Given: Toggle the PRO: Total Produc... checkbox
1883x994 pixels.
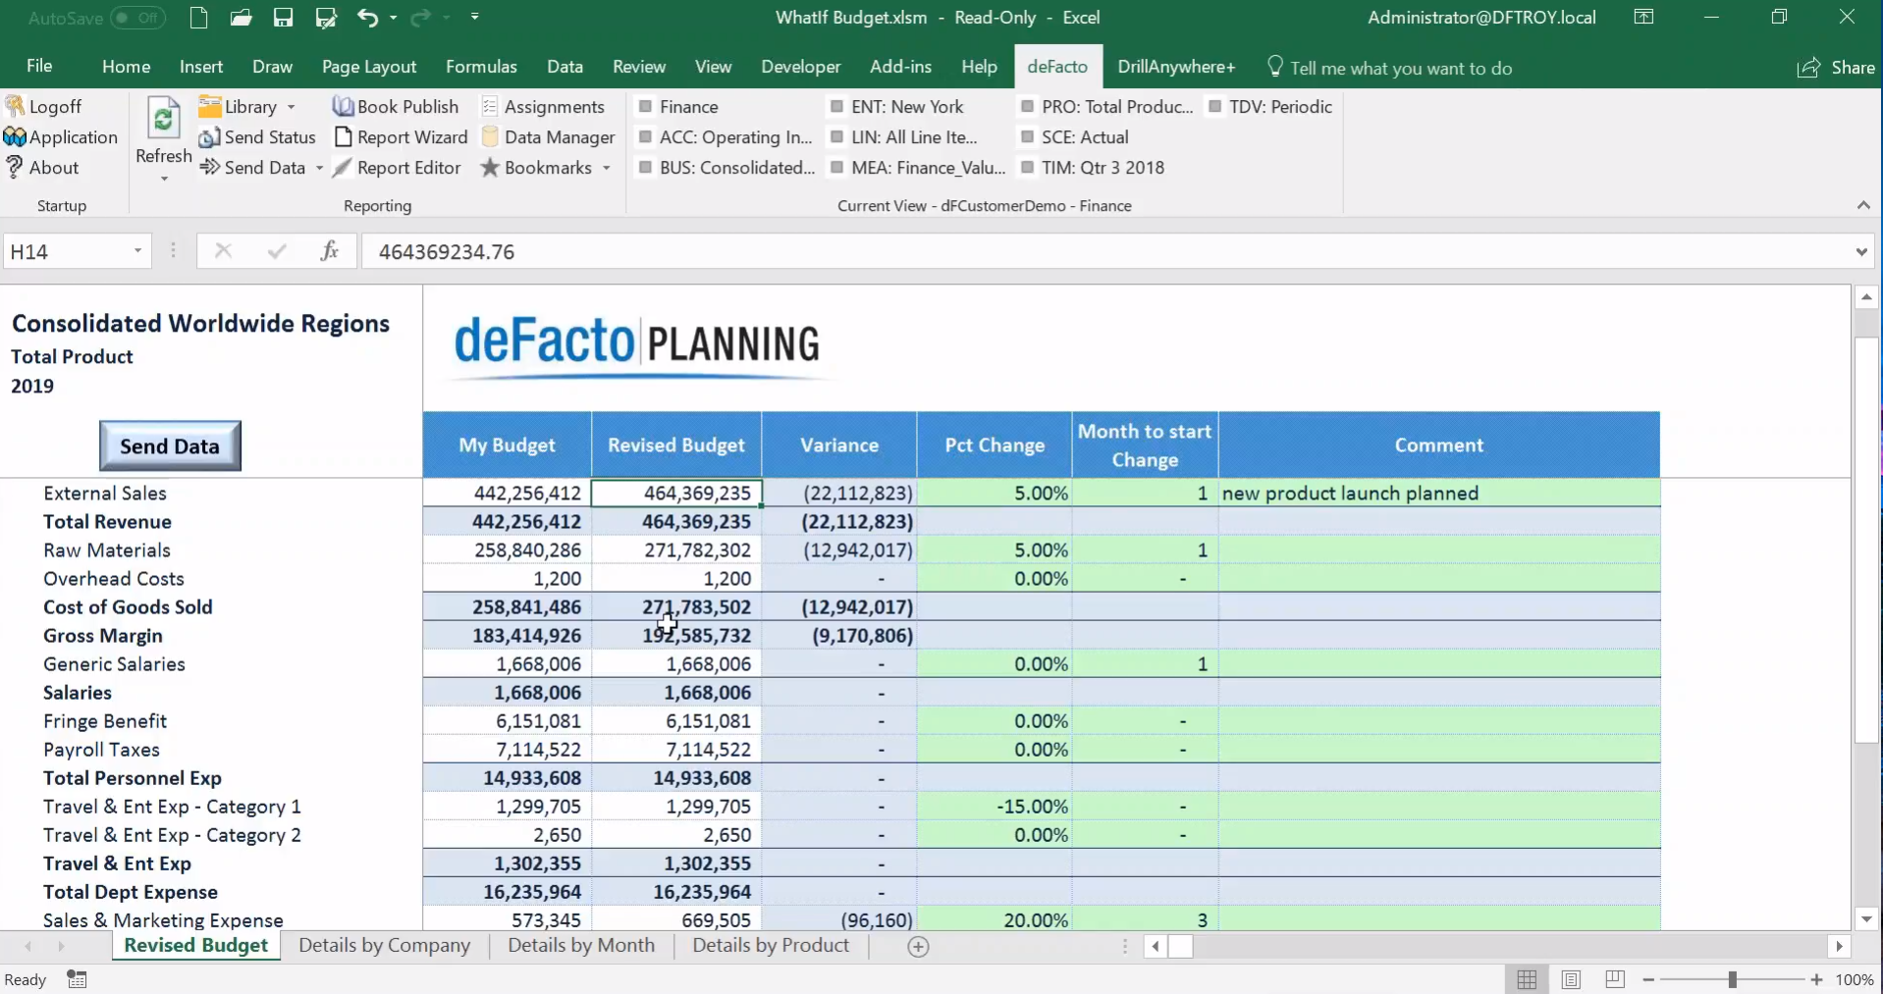Looking at the screenshot, I should (1028, 106).
